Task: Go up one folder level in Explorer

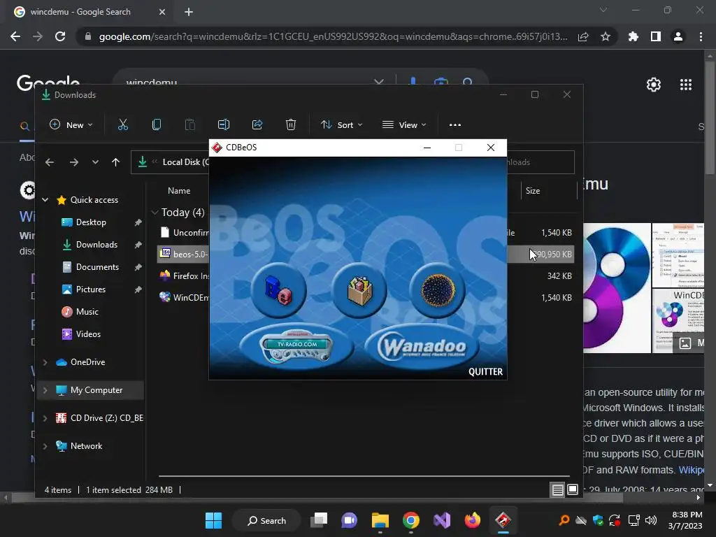Action: pos(115,162)
